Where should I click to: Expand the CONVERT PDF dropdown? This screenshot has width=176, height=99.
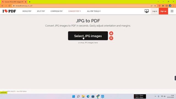pos(75,11)
